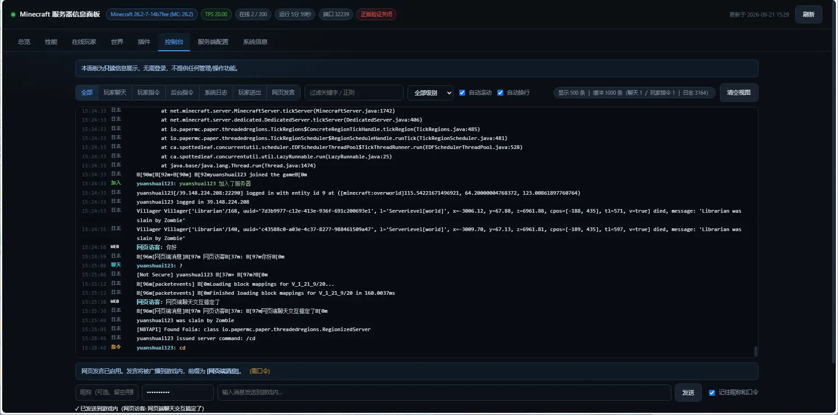Filter logs by 后台指令
The height and width of the screenshot is (415, 838).
(x=182, y=92)
